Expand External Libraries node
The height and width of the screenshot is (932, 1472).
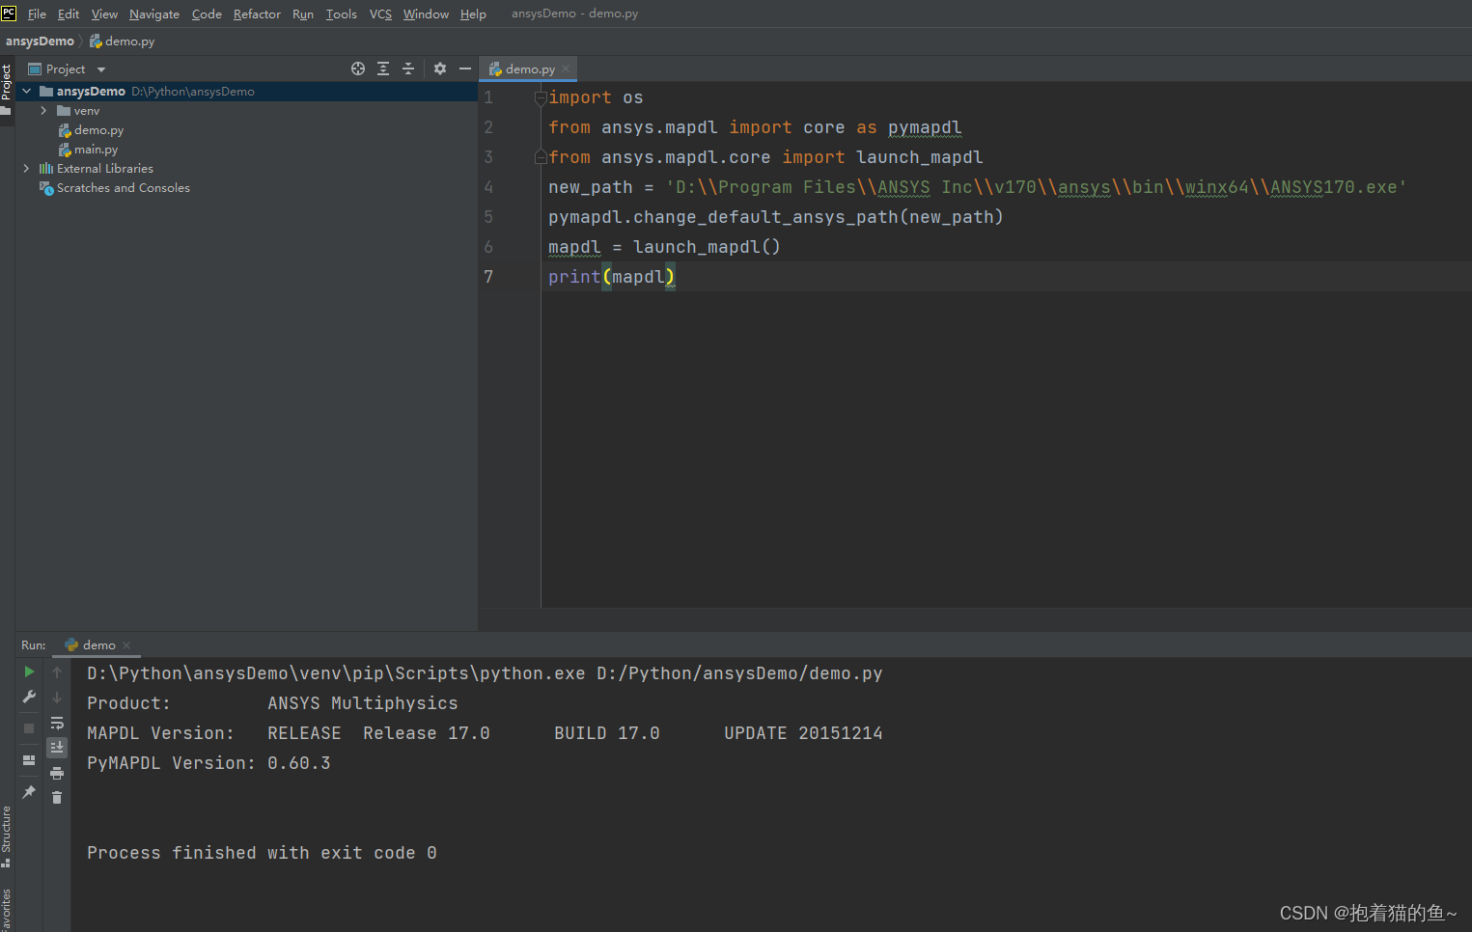click(26, 169)
